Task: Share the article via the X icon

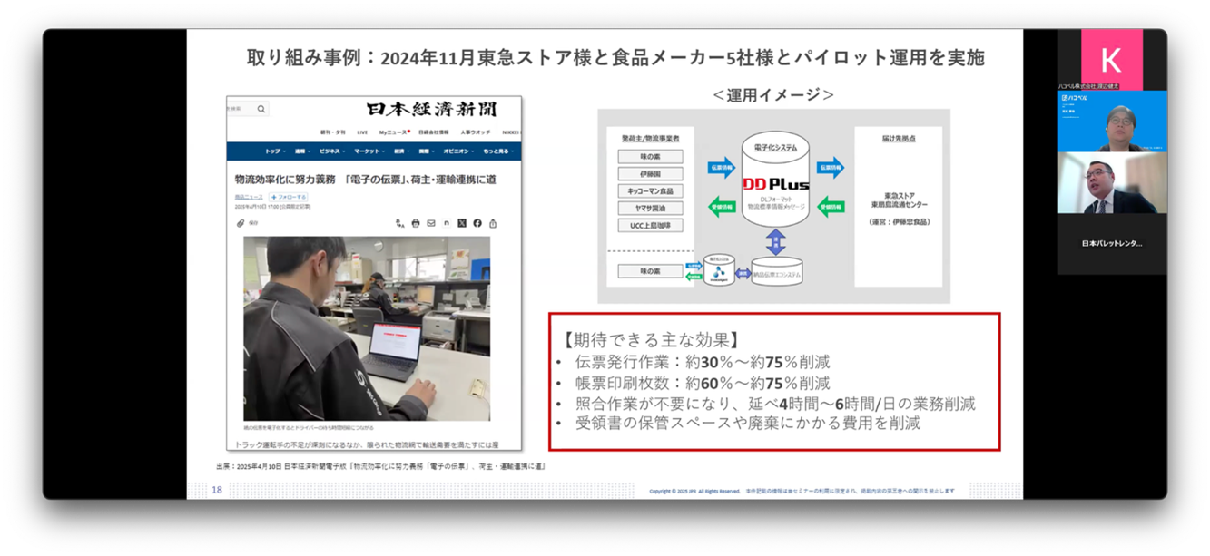Action: pyautogui.click(x=462, y=222)
